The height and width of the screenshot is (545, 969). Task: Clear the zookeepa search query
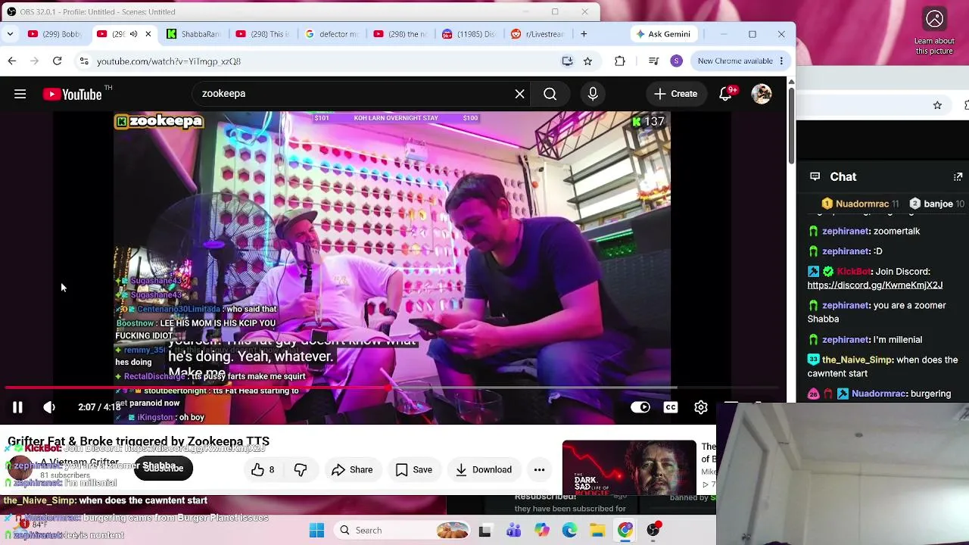[x=519, y=94]
